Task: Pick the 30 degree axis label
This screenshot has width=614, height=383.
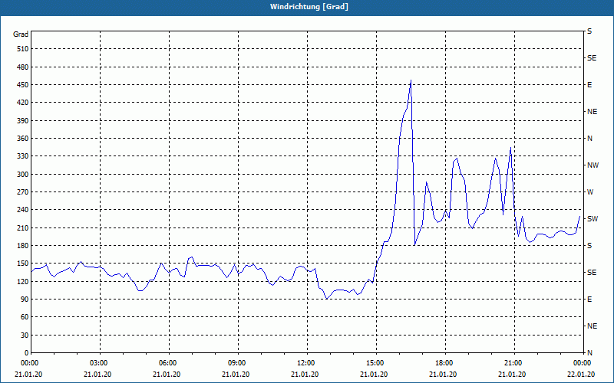Action: 24,335
